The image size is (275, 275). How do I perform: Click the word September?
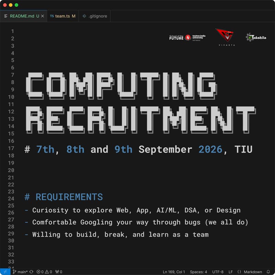165,150
